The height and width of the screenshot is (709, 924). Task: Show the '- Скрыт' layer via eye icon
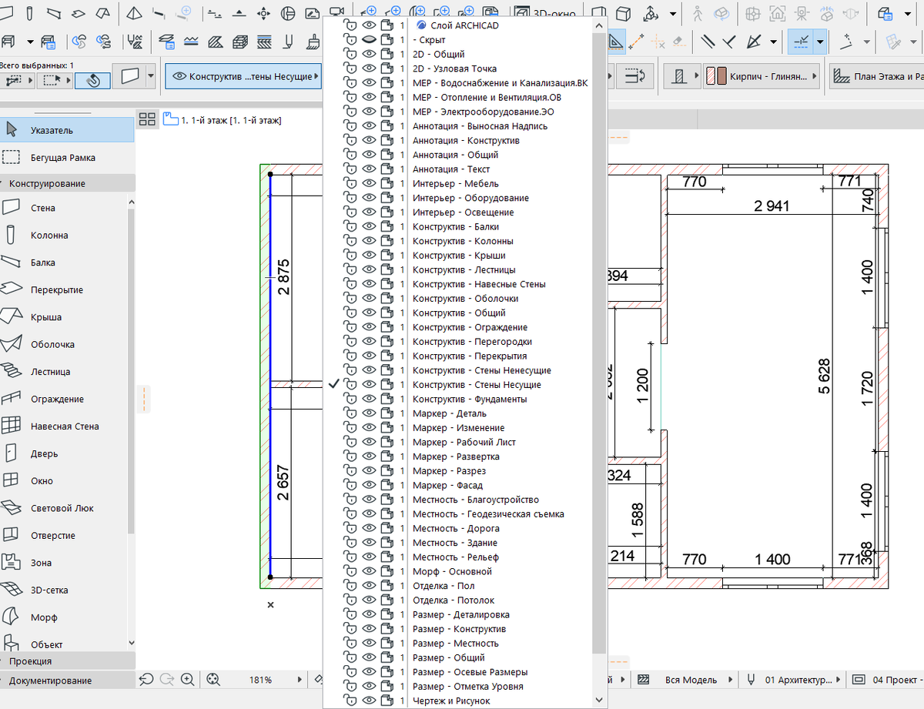(369, 40)
